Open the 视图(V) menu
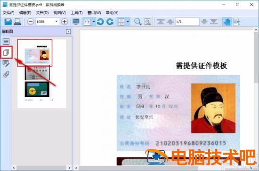Viewport: 259px width, 171px height. (60, 13)
